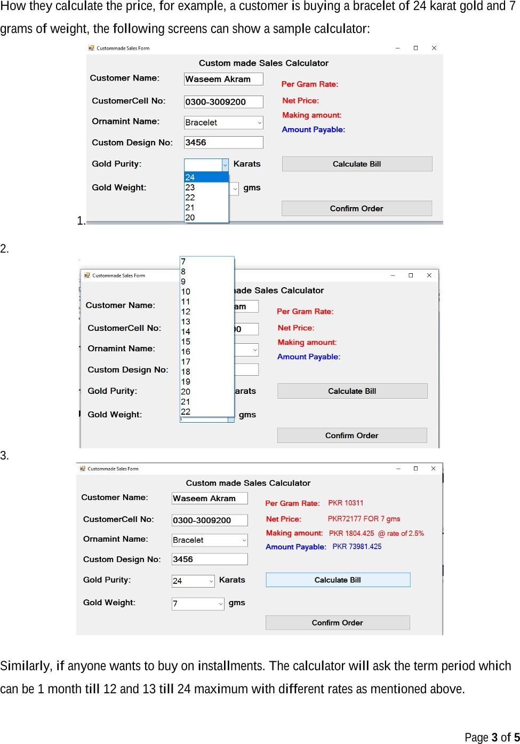
Task: Click Confirm Order in second form
Action: [352, 436]
